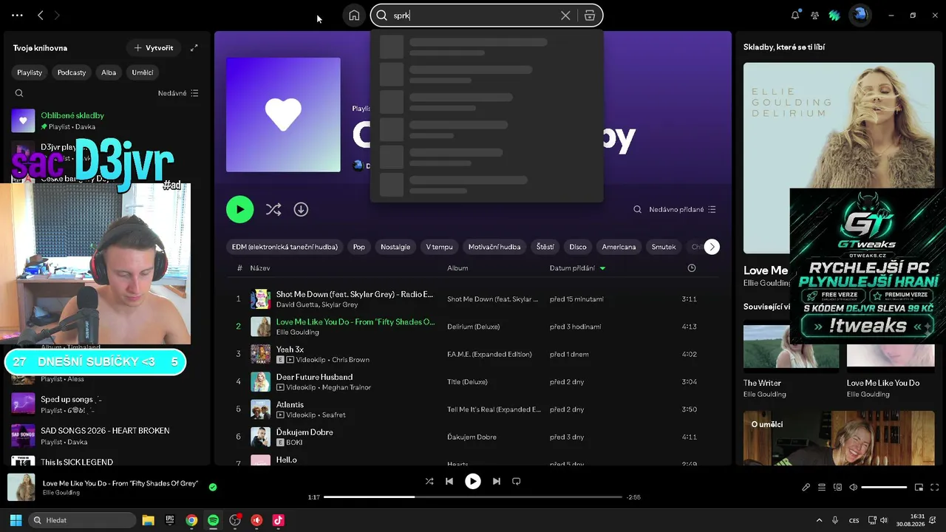
Task: Open This Is SICK LEGEND playlist
Action: coord(106,461)
